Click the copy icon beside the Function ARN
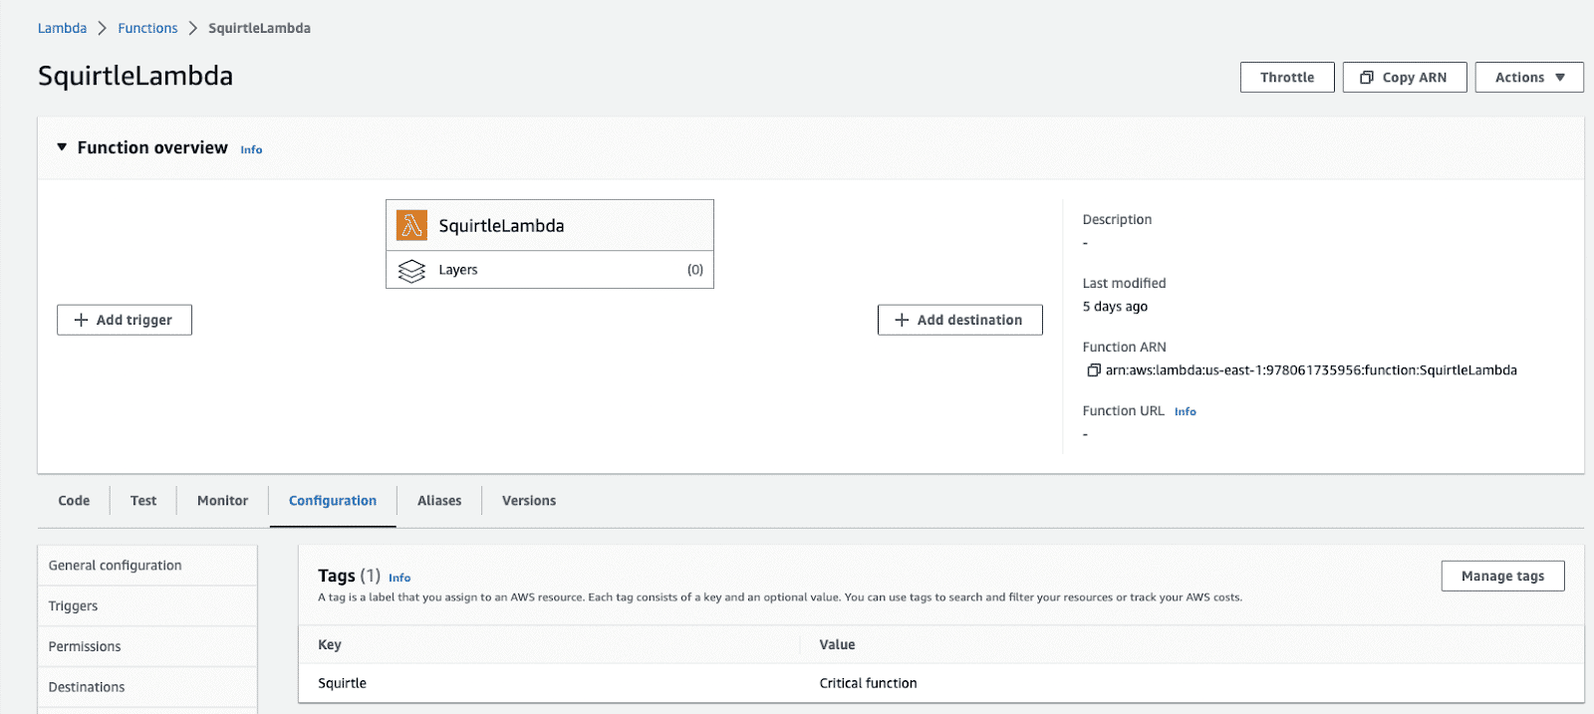This screenshot has width=1594, height=714. 1093,370
